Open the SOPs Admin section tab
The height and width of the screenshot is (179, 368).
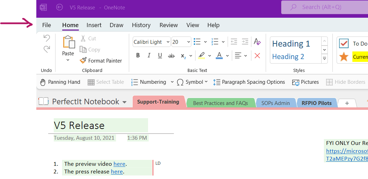coord(275,103)
